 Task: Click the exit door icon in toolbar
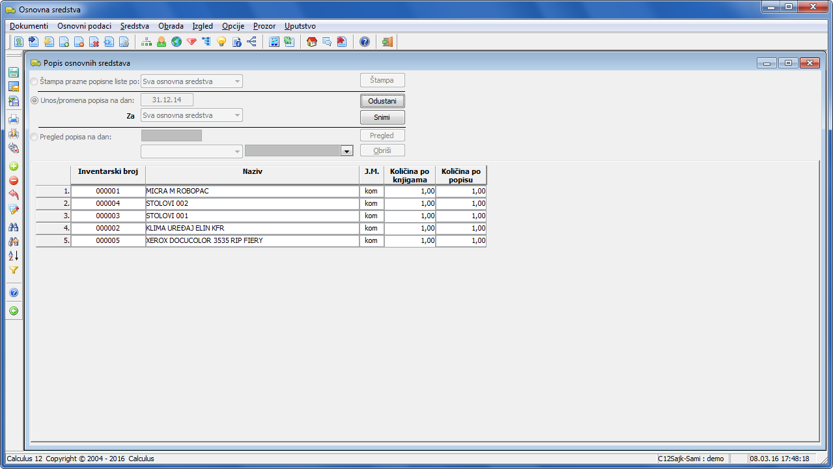pos(388,42)
